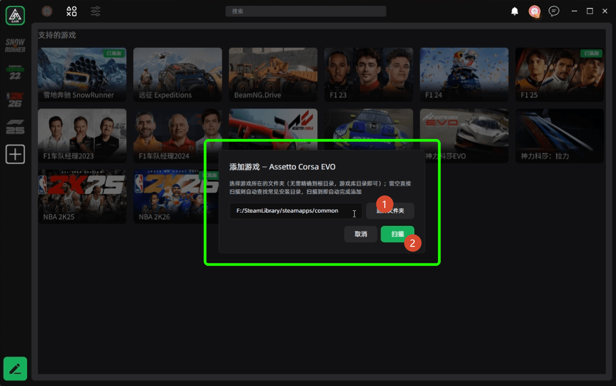The height and width of the screenshot is (386, 616).
Task: Open the user avatar in the title bar
Action: (x=534, y=12)
